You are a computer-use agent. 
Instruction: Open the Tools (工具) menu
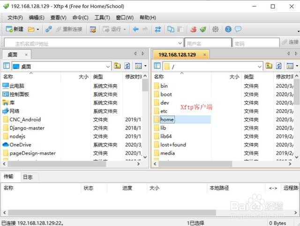pyautogui.click(x=102, y=18)
